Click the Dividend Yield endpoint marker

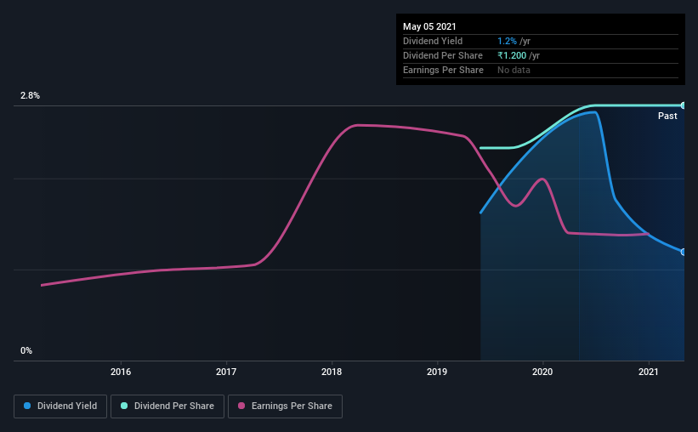point(683,252)
